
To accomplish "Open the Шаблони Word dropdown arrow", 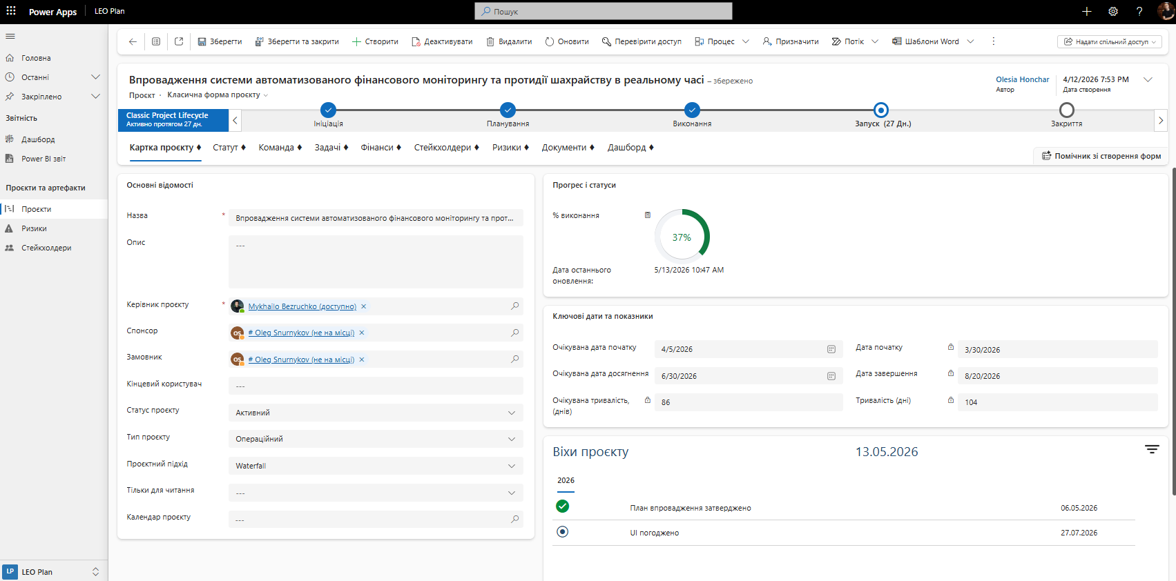I will click(970, 41).
